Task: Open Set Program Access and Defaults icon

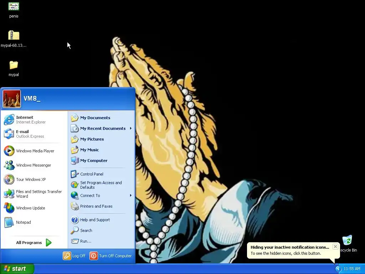Action: (75, 185)
